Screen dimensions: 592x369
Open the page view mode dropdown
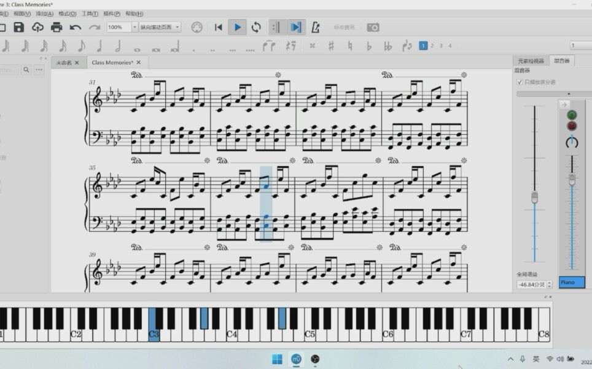point(160,27)
